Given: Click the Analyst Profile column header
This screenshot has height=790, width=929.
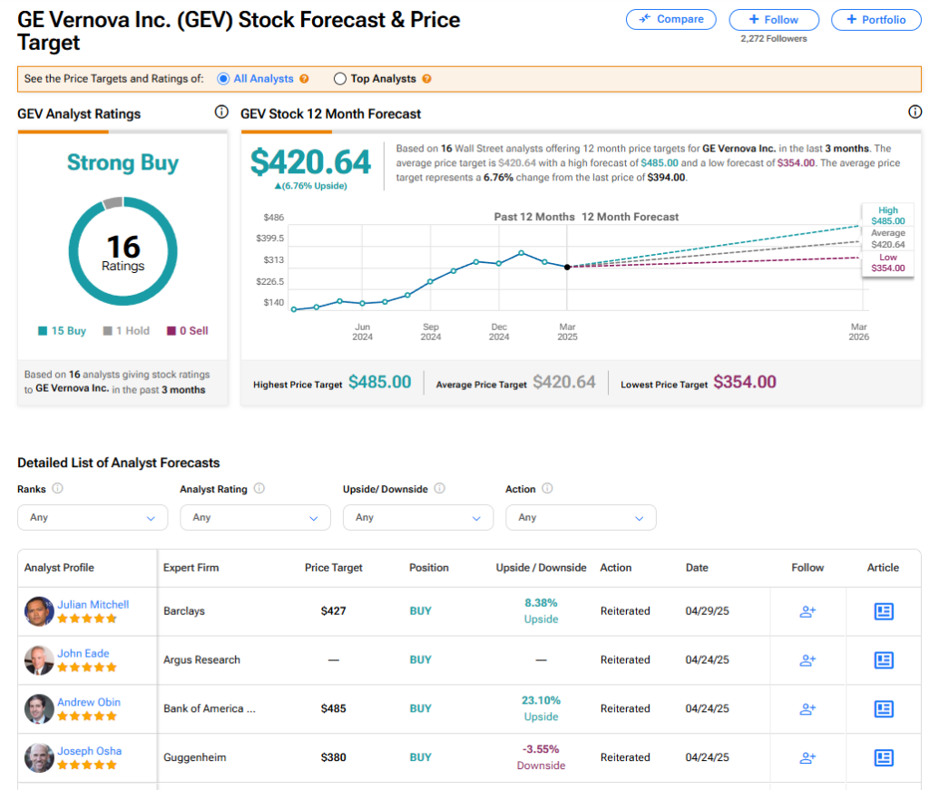Looking at the screenshot, I should (x=59, y=568).
